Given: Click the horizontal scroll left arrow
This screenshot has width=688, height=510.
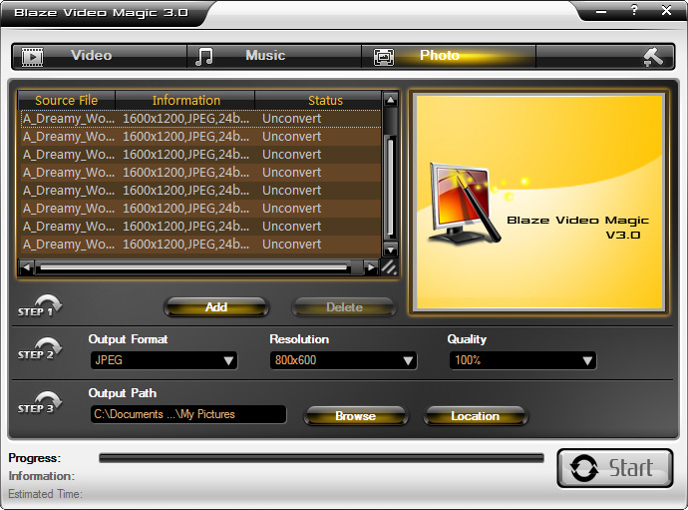Looking at the screenshot, I should (26, 267).
